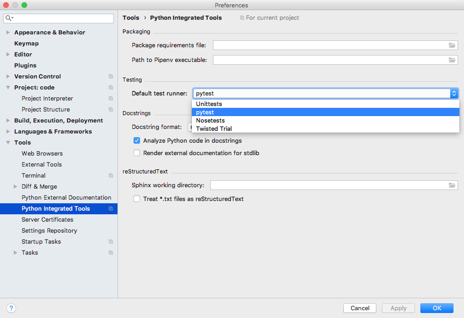Click the Package requirements file input
464x318 pixels.
[x=335, y=45]
